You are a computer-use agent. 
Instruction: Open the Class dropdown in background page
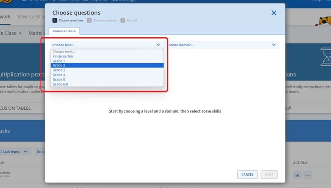(10, 33)
